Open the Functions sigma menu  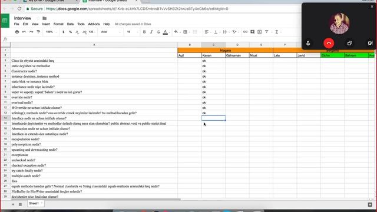click(x=277, y=32)
